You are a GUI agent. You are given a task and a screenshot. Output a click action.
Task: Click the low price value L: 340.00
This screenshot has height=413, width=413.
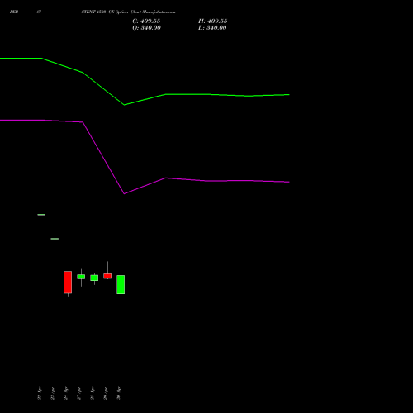tap(212, 28)
